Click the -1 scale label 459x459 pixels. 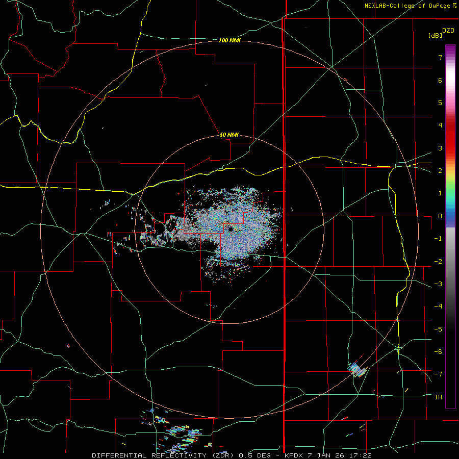click(438, 239)
